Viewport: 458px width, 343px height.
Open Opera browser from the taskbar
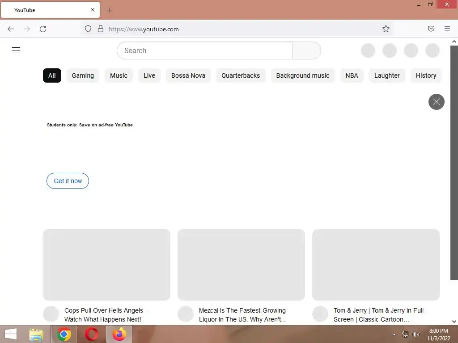point(92,334)
